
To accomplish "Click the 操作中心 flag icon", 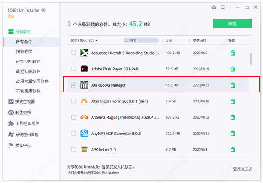I will 11,145.
